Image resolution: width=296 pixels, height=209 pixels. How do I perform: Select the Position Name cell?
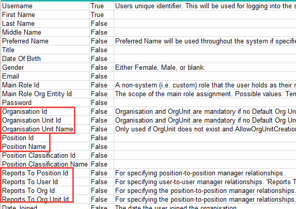click(45, 146)
